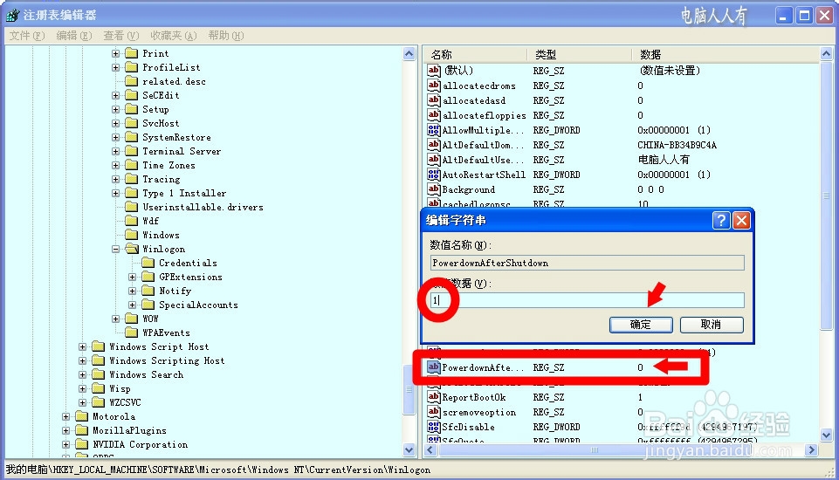The image size is (839, 480).
Task: Select the AltDefaultDom... value name
Action: tap(483, 145)
